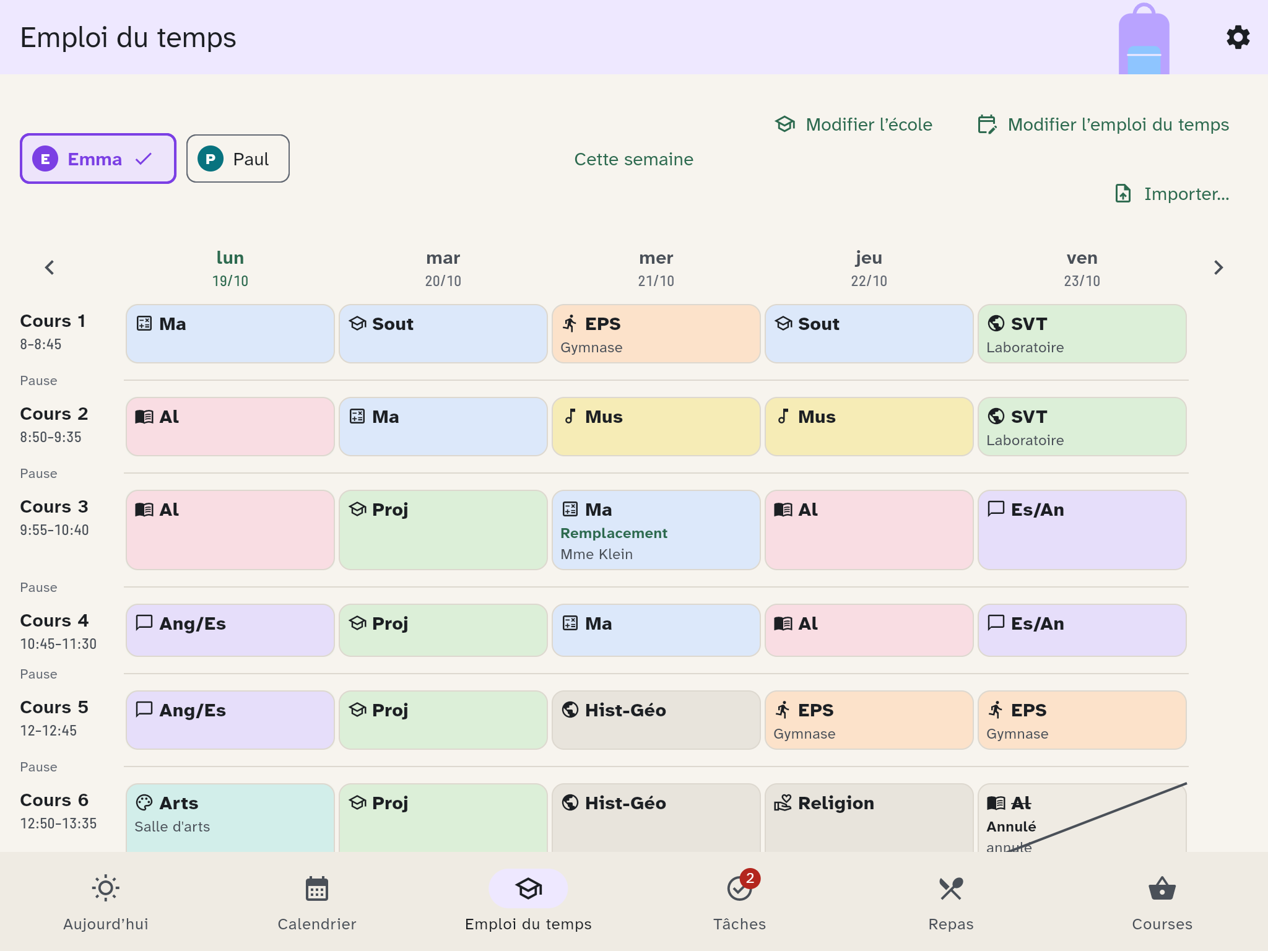This screenshot has height=951, width=1268.
Task: Open Repas tab
Action: (x=951, y=901)
